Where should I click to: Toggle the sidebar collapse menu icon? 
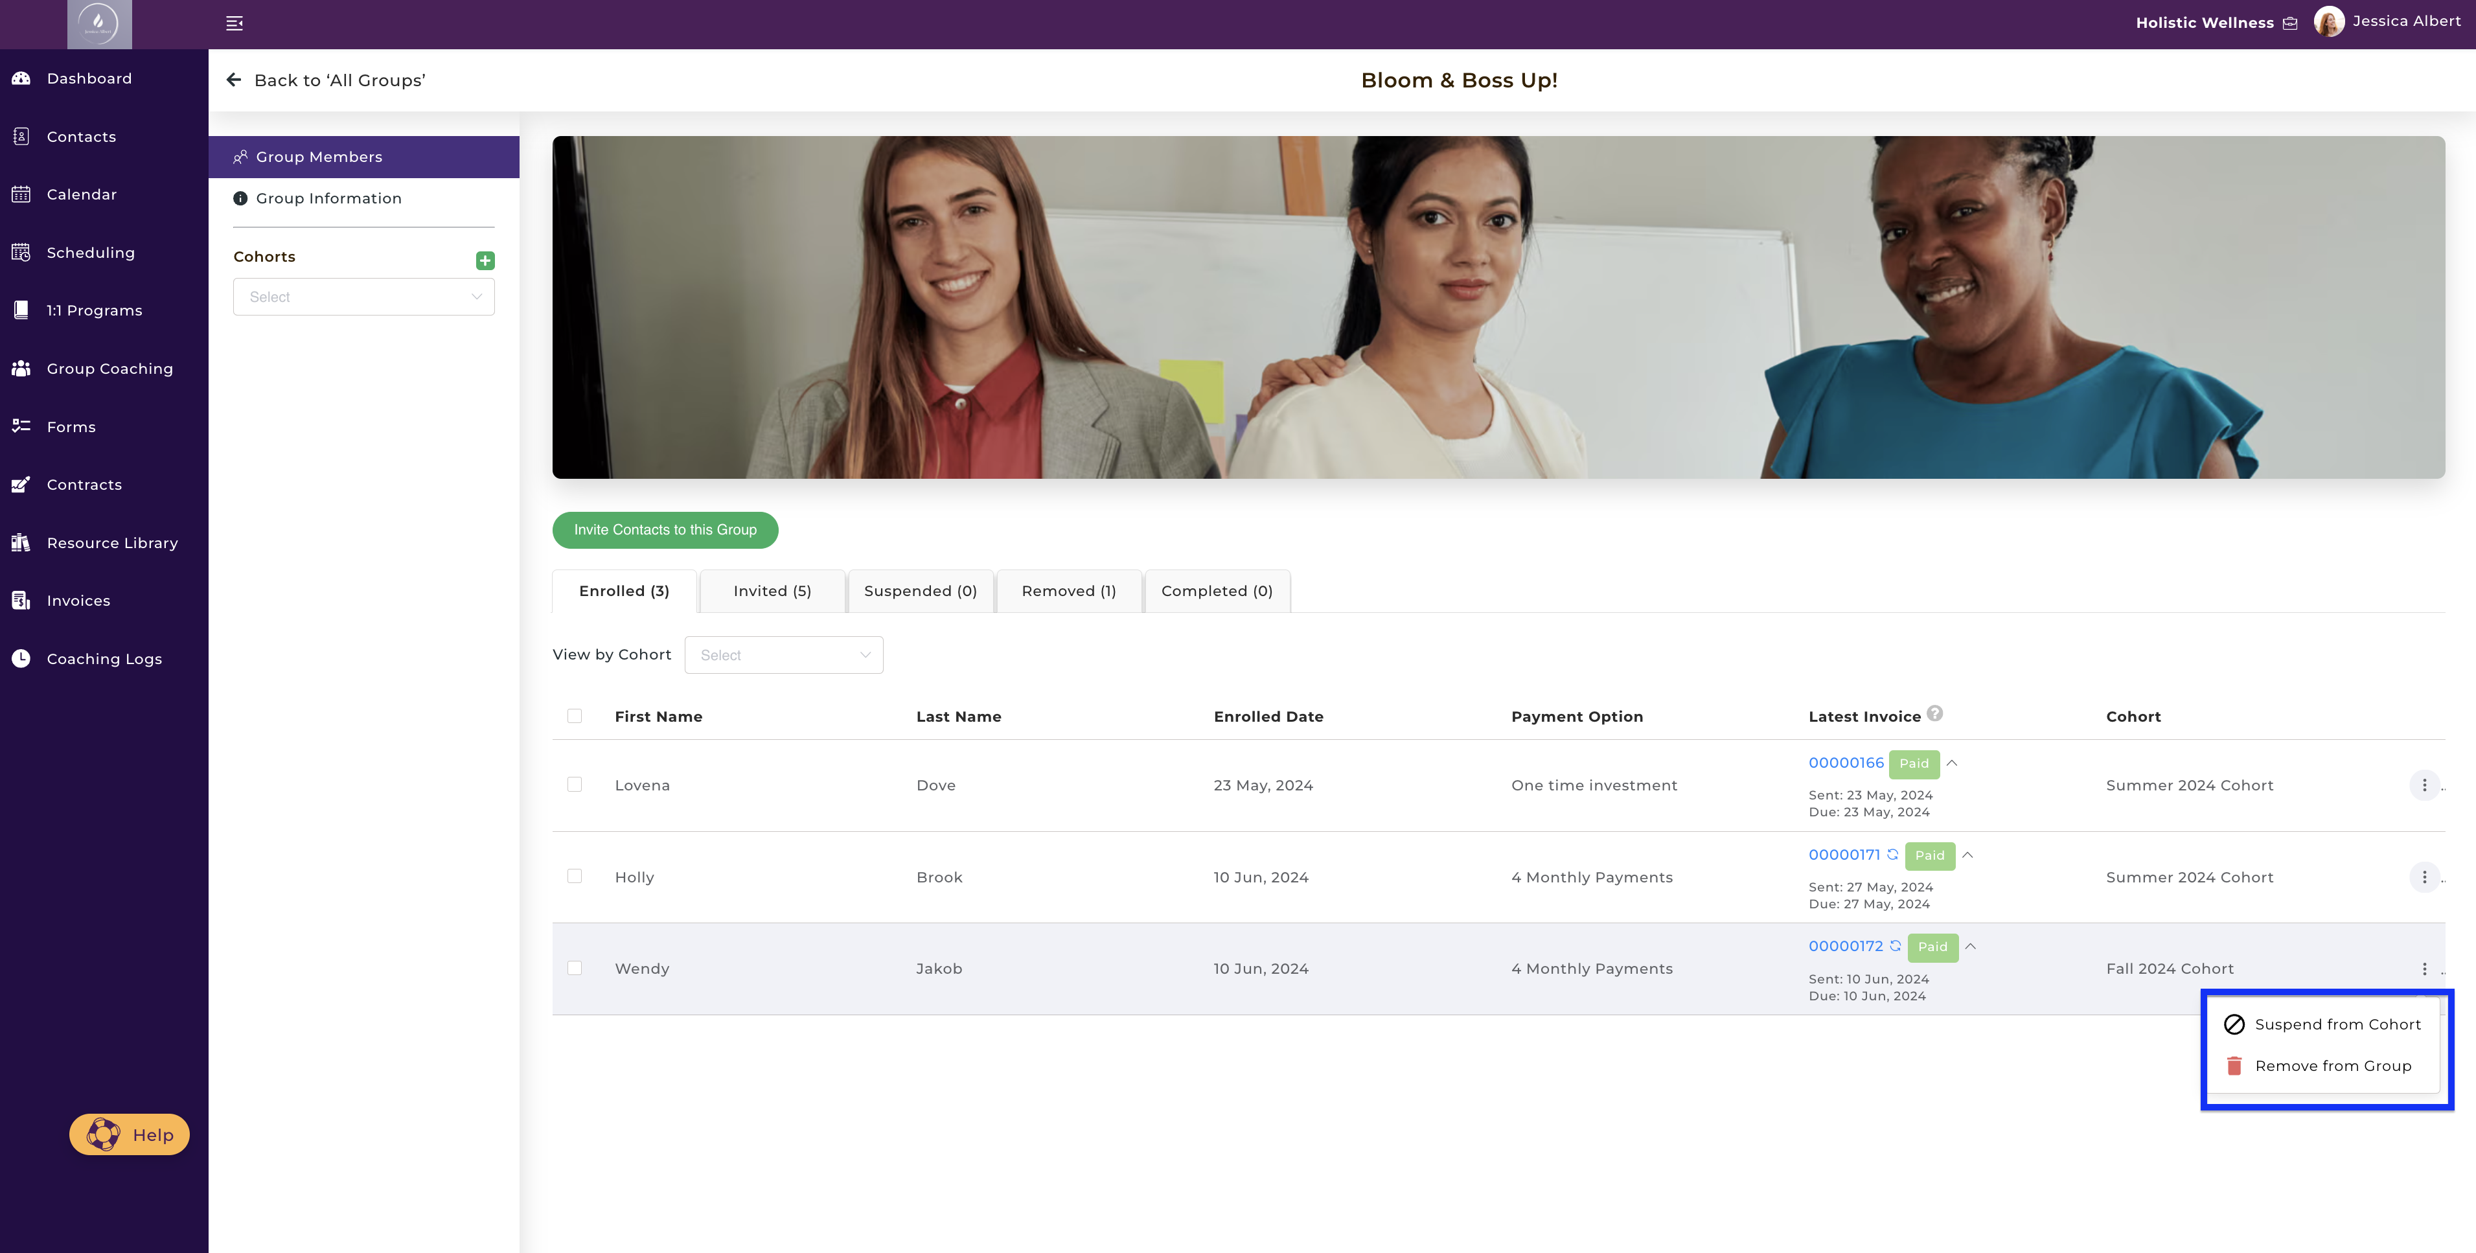(x=235, y=23)
